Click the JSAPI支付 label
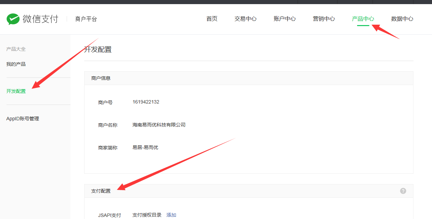The image size is (432, 219). pyautogui.click(x=110, y=215)
